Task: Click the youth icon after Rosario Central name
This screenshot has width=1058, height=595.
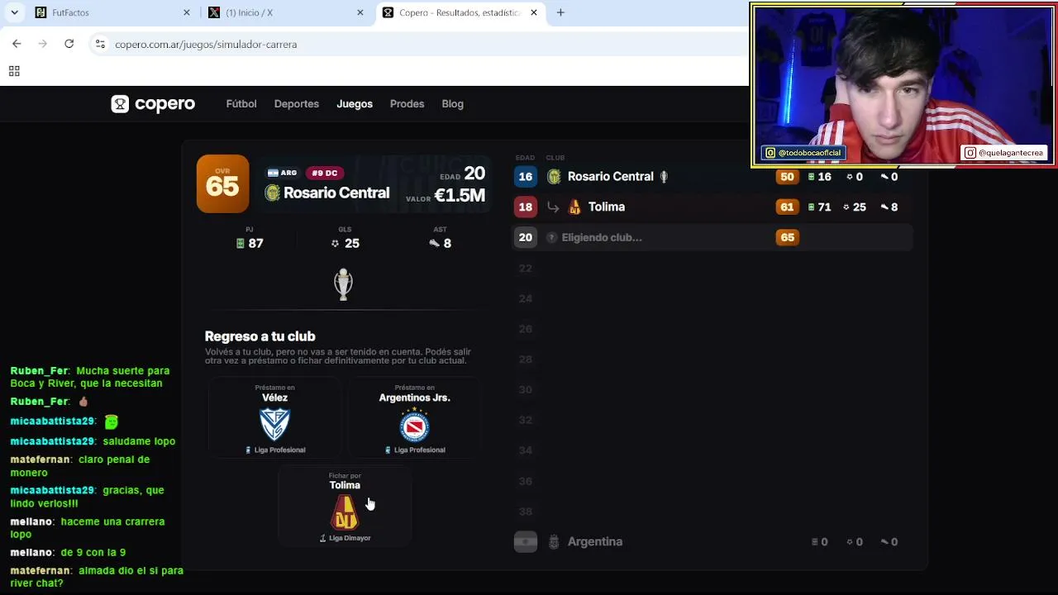Action: point(663,177)
